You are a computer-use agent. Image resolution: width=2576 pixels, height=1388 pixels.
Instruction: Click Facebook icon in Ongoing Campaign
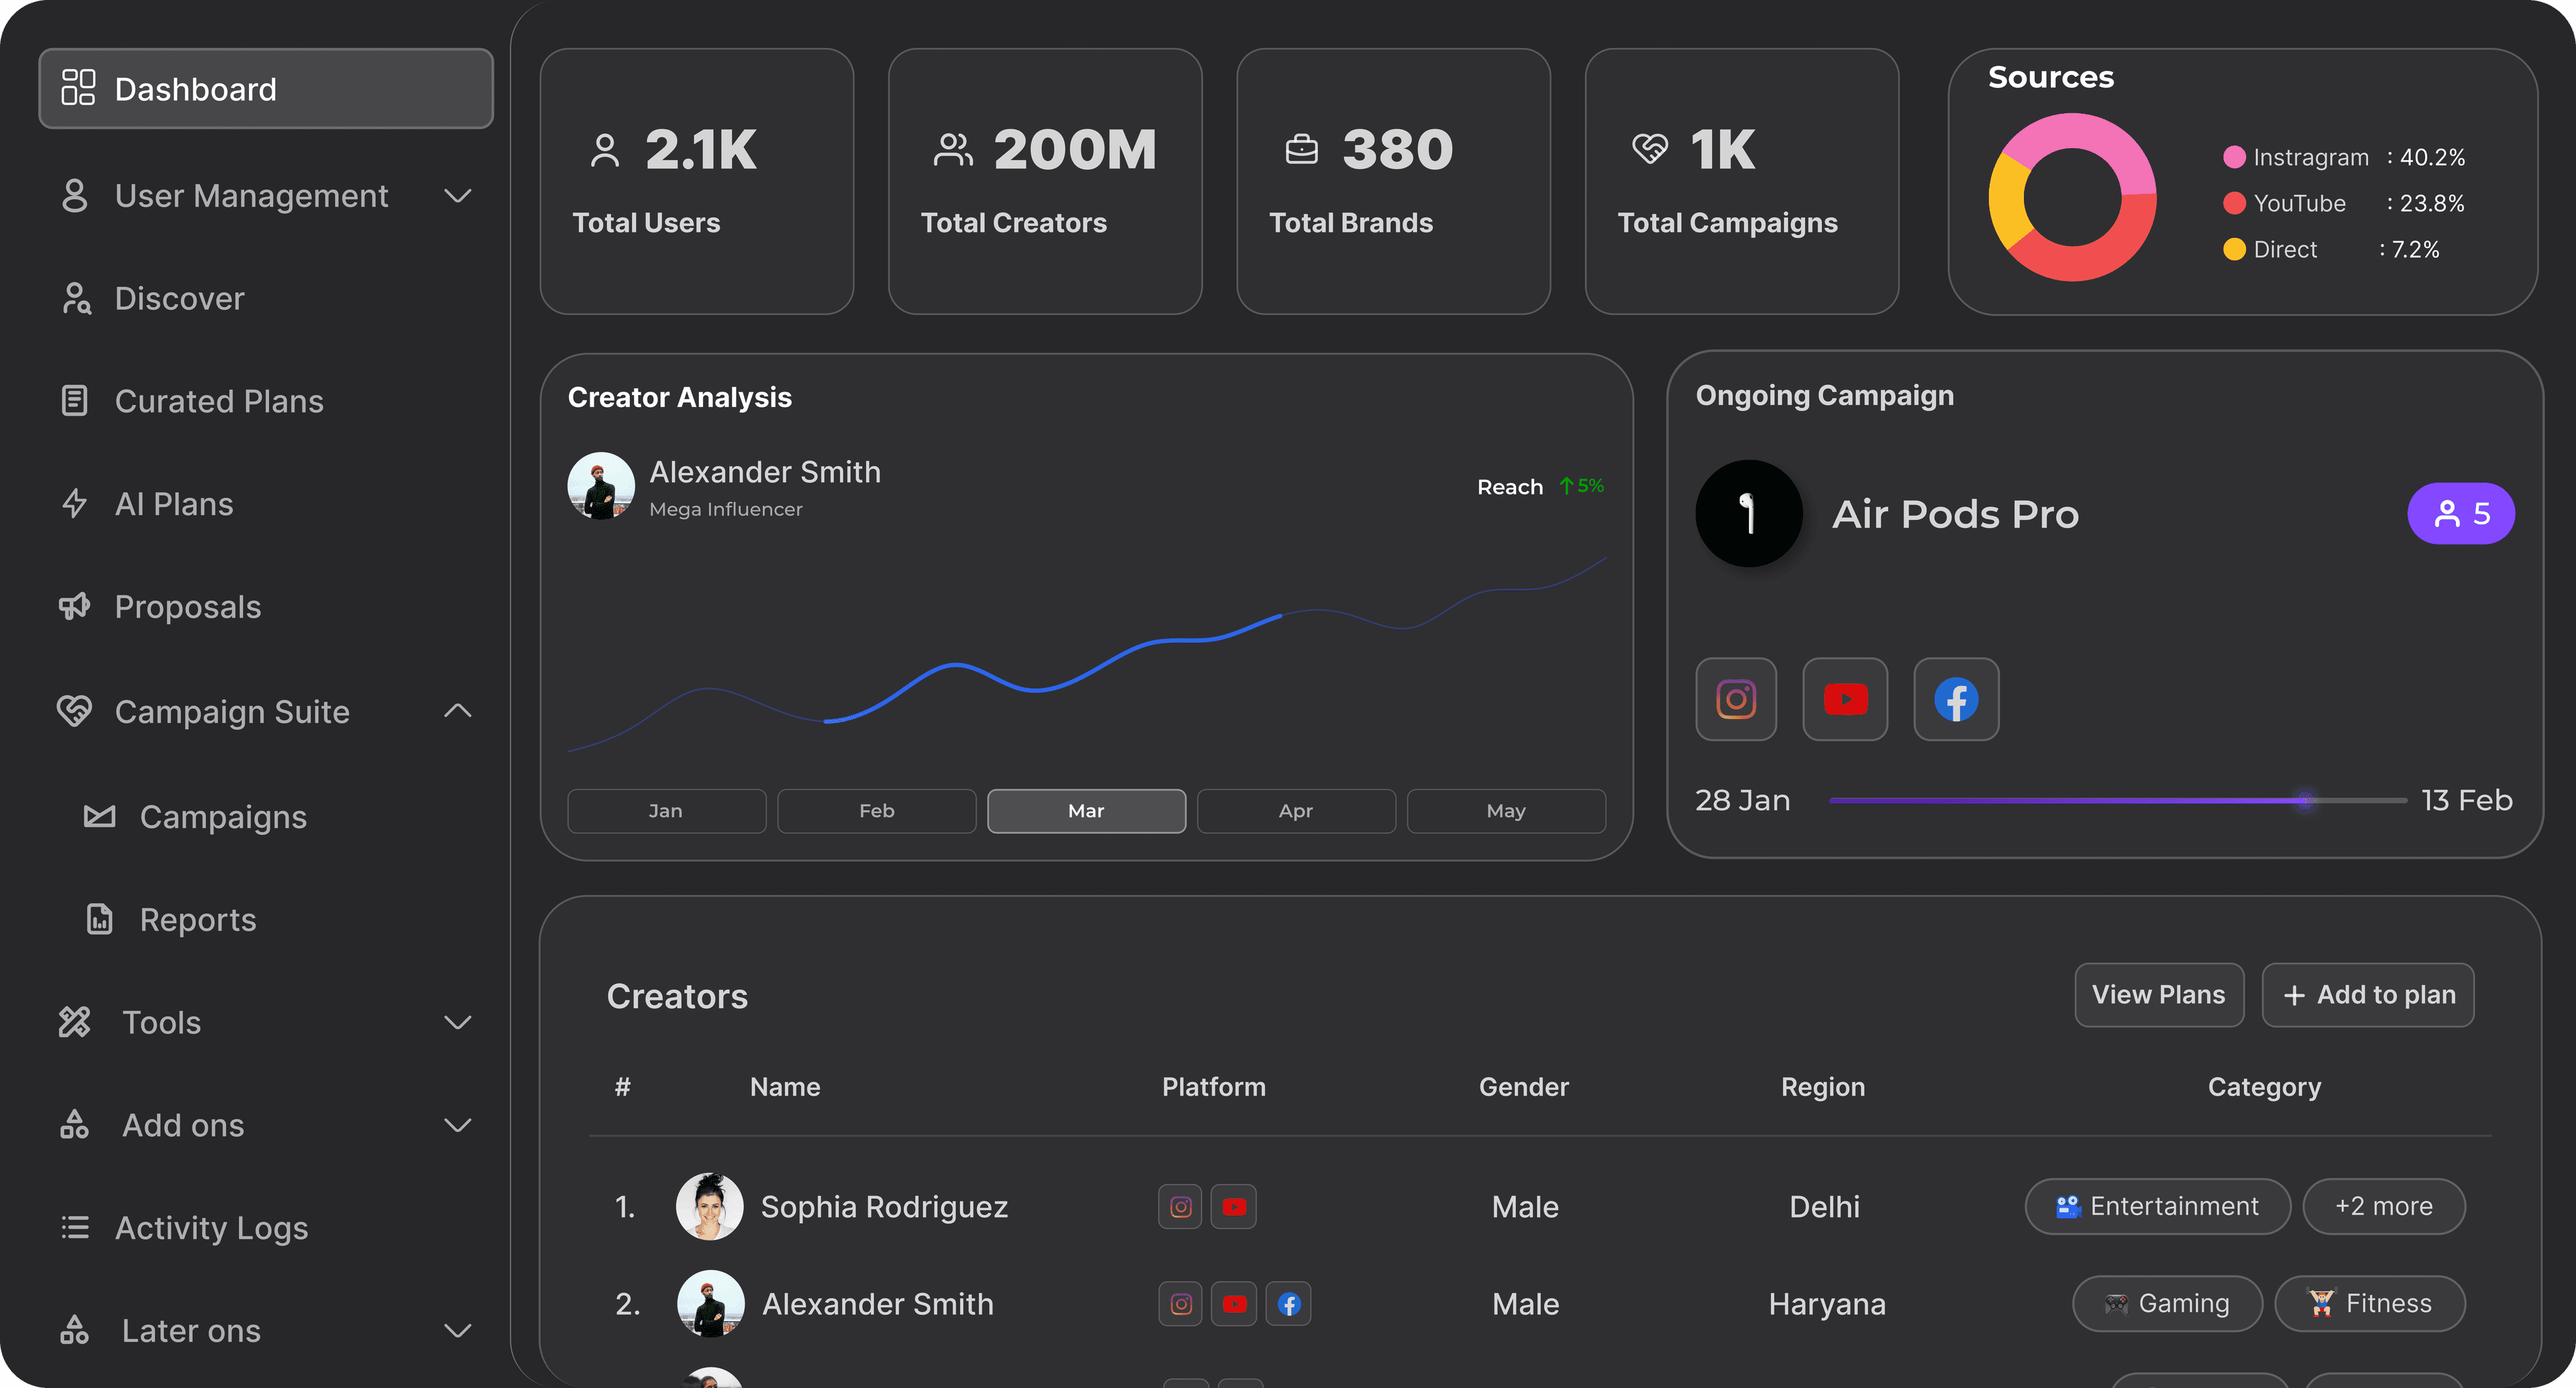1956,699
